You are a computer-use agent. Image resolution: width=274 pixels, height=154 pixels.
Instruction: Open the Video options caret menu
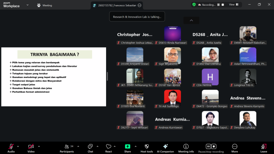38,146
